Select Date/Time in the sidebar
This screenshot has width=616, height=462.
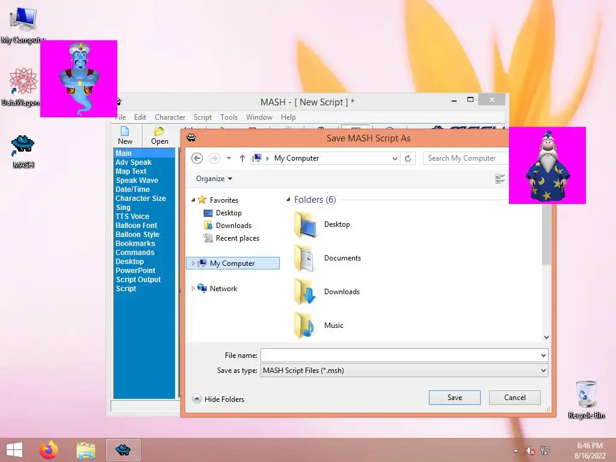(x=132, y=189)
